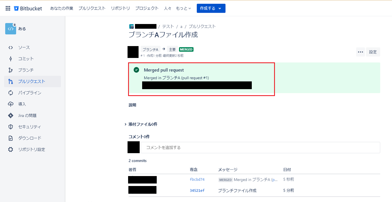Click the リポジトリ設定 gear icon
Image resolution: width=392 pixels, height=202 pixels.
click(x=10, y=149)
